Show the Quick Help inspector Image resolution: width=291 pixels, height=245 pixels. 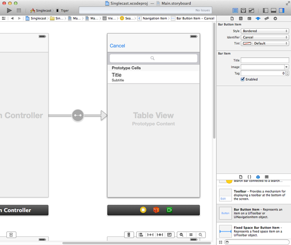click(x=241, y=18)
